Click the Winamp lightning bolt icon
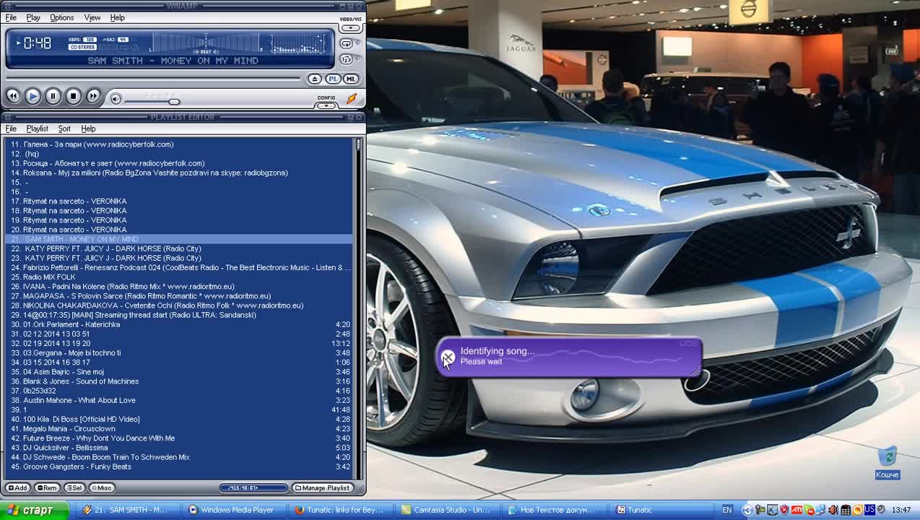 (352, 98)
